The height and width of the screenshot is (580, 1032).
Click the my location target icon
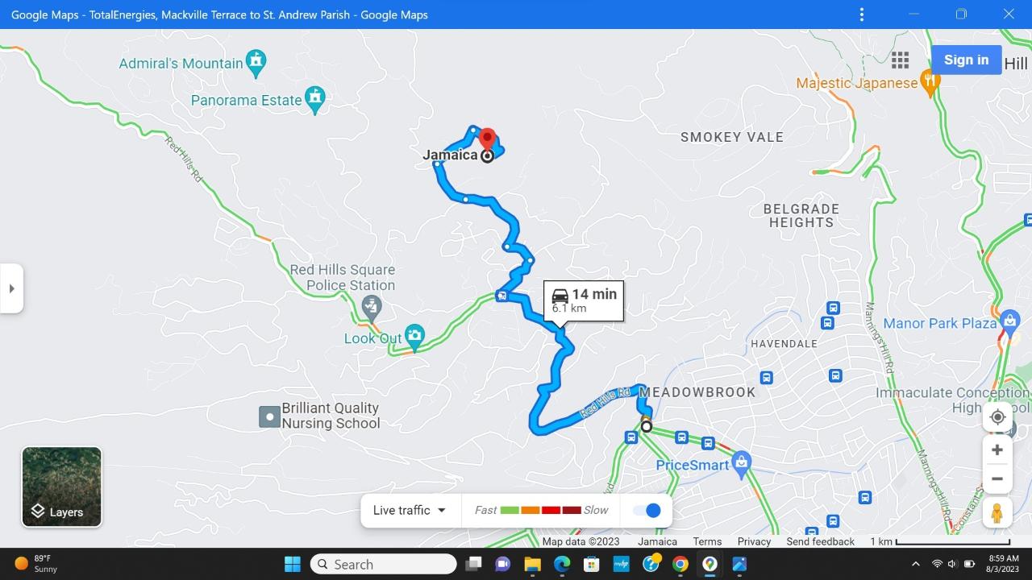pyautogui.click(x=997, y=416)
